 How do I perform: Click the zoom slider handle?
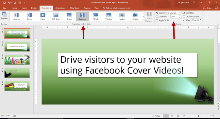coord(198,116)
